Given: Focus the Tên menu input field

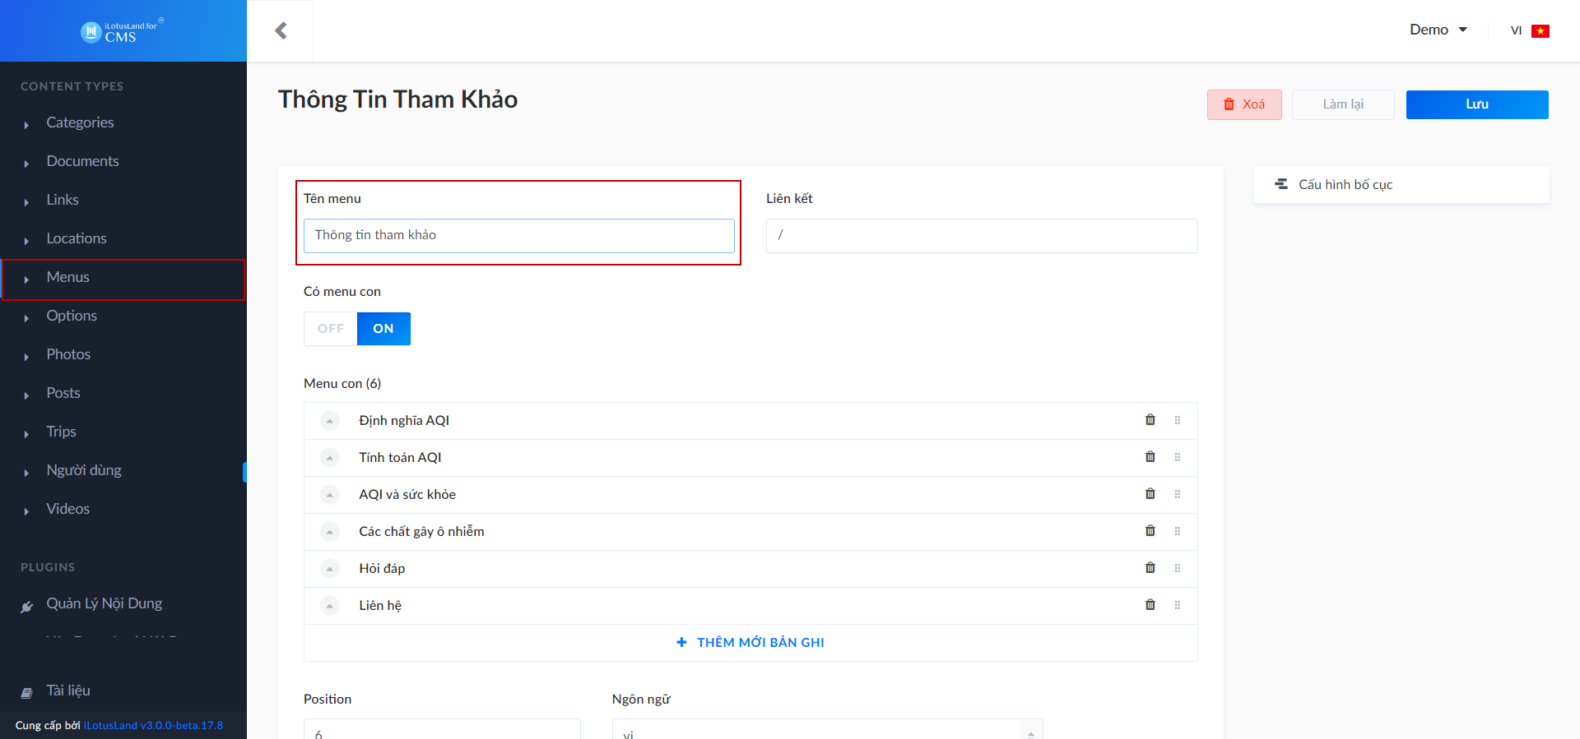Looking at the screenshot, I should (519, 236).
